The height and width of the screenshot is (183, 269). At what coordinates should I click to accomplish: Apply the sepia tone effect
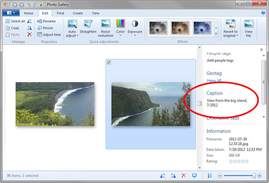tap(180, 28)
